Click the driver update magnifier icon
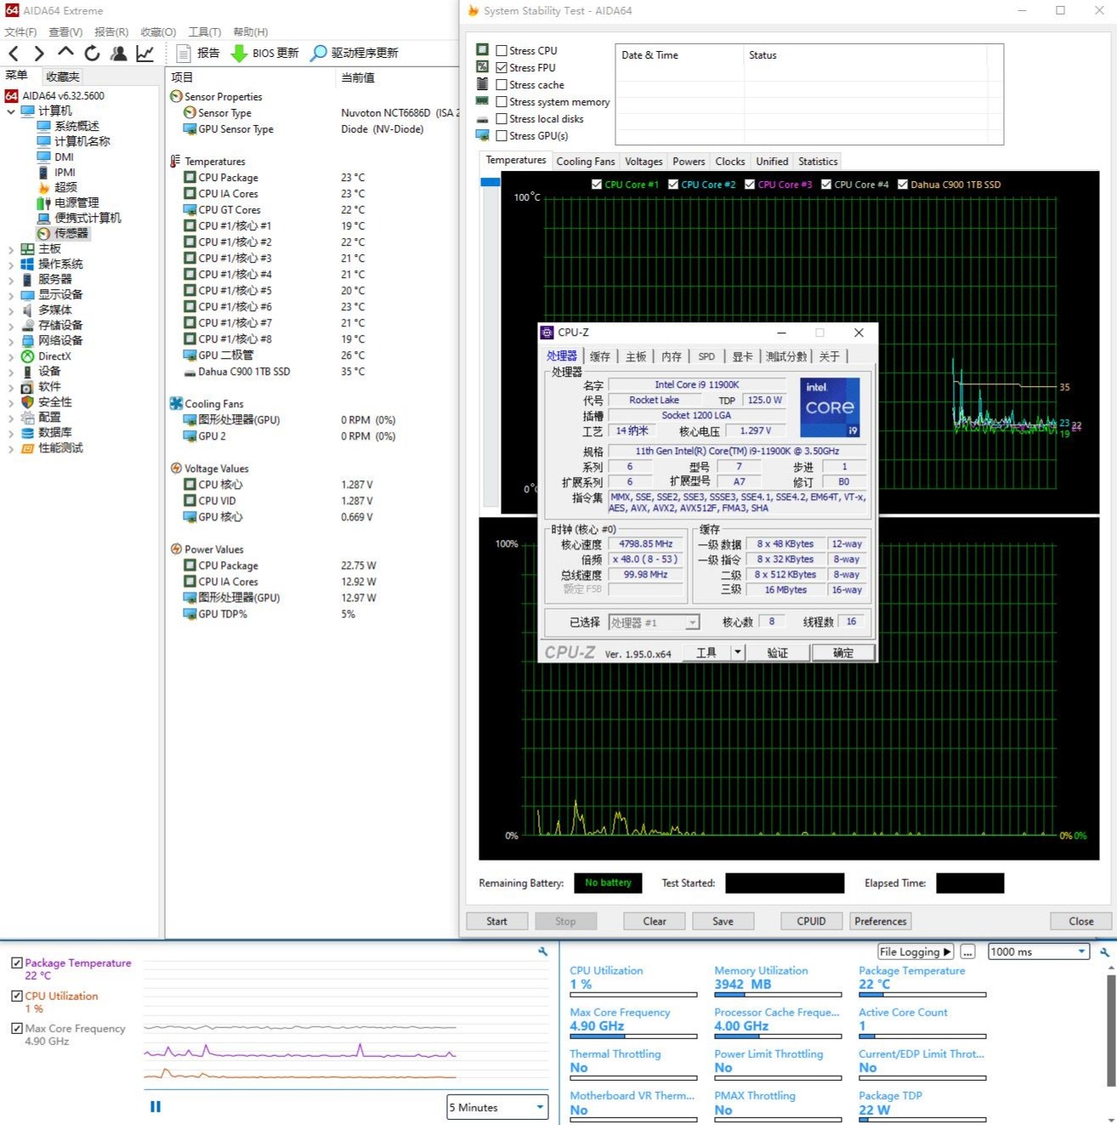 tap(318, 53)
